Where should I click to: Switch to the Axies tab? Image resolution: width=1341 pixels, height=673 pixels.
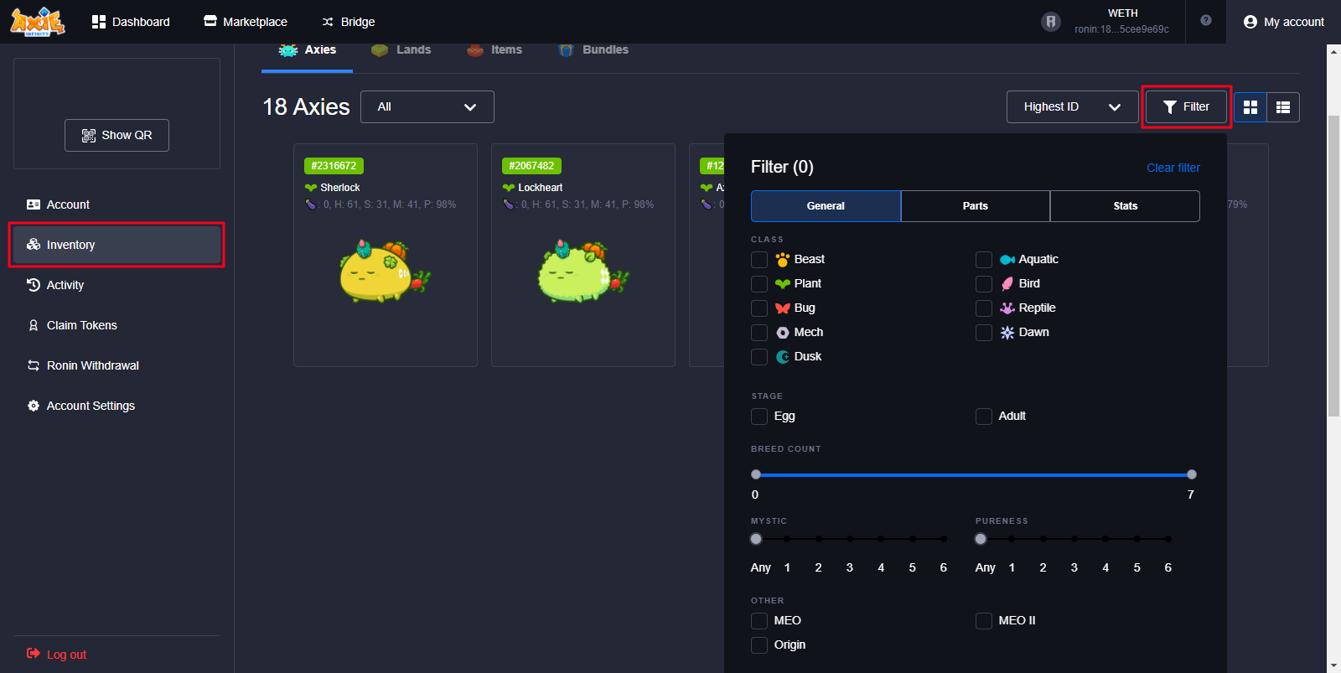click(308, 50)
